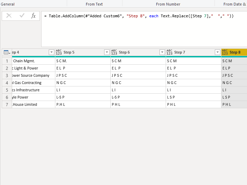This screenshot has width=247, height=185.
Task: Click the fx function icon
Action: point(34,16)
